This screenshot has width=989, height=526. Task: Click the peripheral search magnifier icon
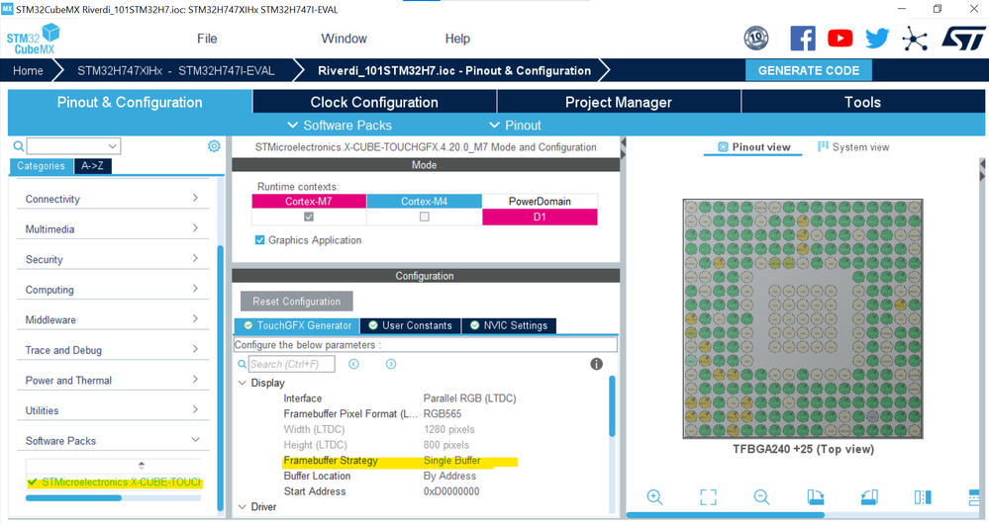(19, 146)
